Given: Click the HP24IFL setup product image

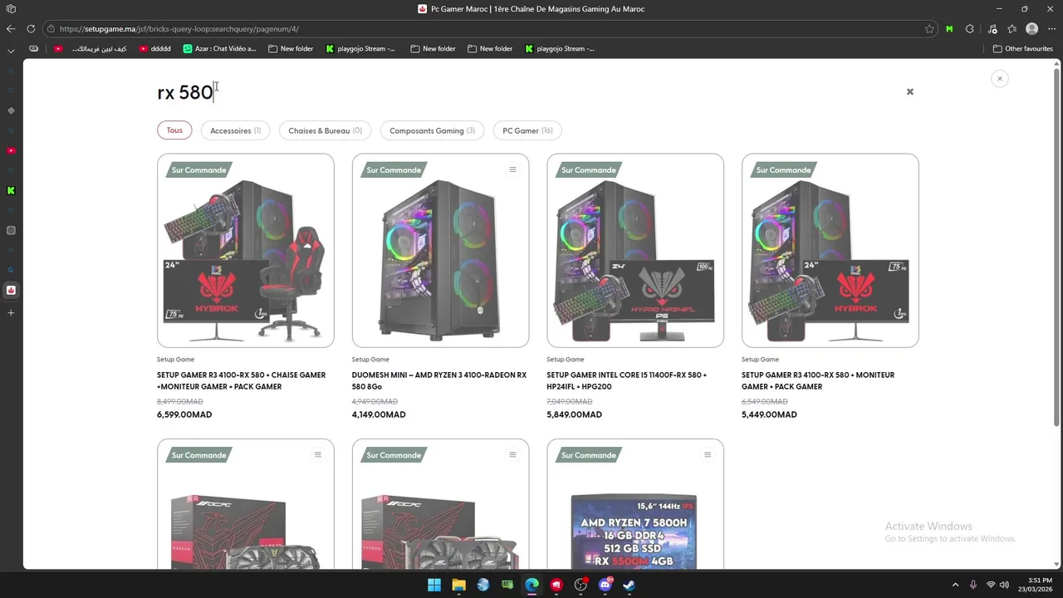Looking at the screenshot, I should [x=635, y=250].
